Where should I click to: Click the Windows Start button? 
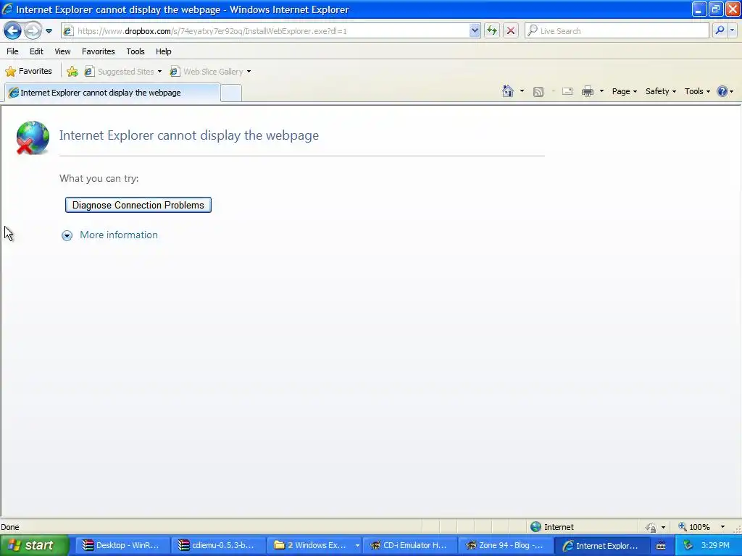(x=33, y=546)
